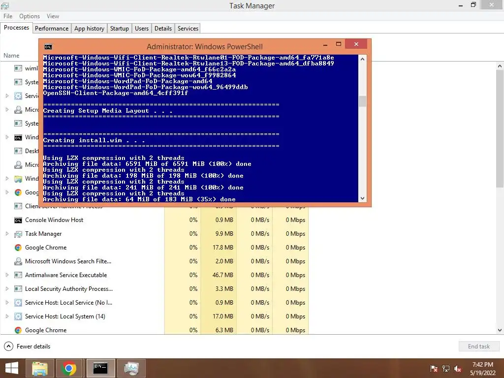Click the Action Center flag tray icon
This screenshot has height=378, width=504.
[434, 369]
